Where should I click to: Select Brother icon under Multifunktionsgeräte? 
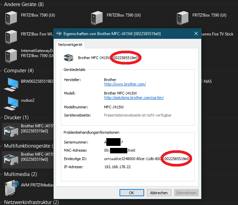pos(11,160)
